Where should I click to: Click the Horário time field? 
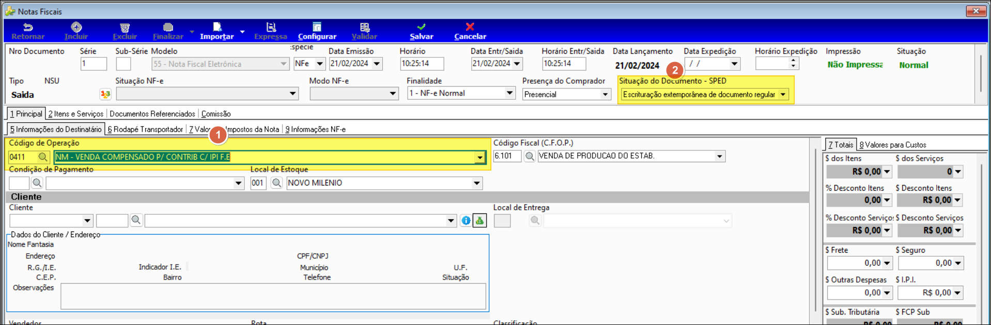[x=422, y=64]
